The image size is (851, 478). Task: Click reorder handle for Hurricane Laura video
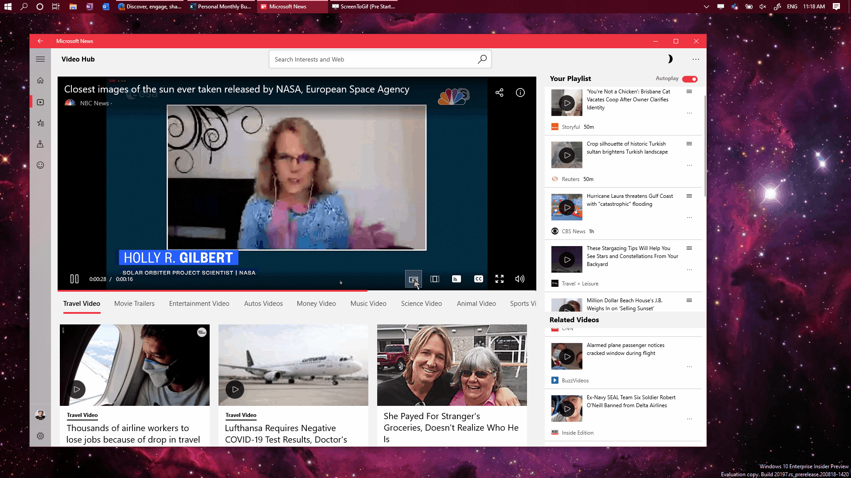(689, 196)
